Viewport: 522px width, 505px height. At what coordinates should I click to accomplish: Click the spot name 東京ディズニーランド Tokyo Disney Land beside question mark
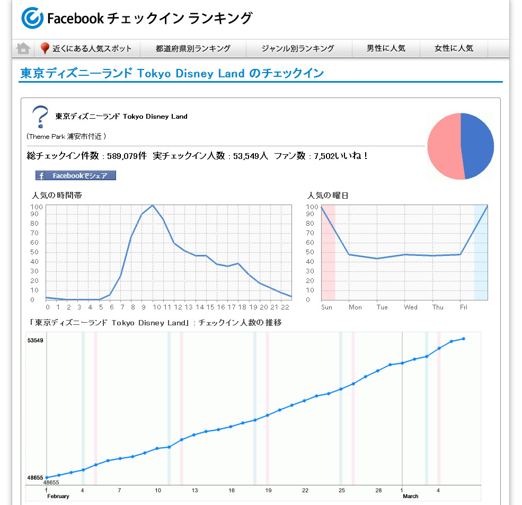click(121, 117)
